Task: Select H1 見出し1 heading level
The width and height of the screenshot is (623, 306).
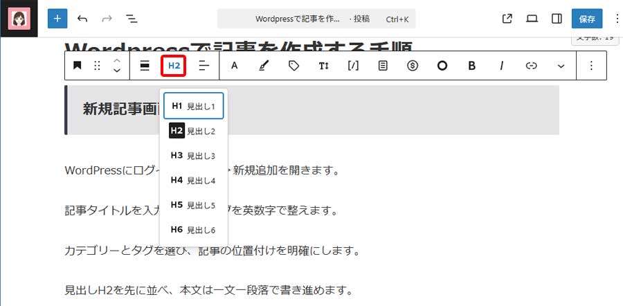Action: click(x=194, y=106)
